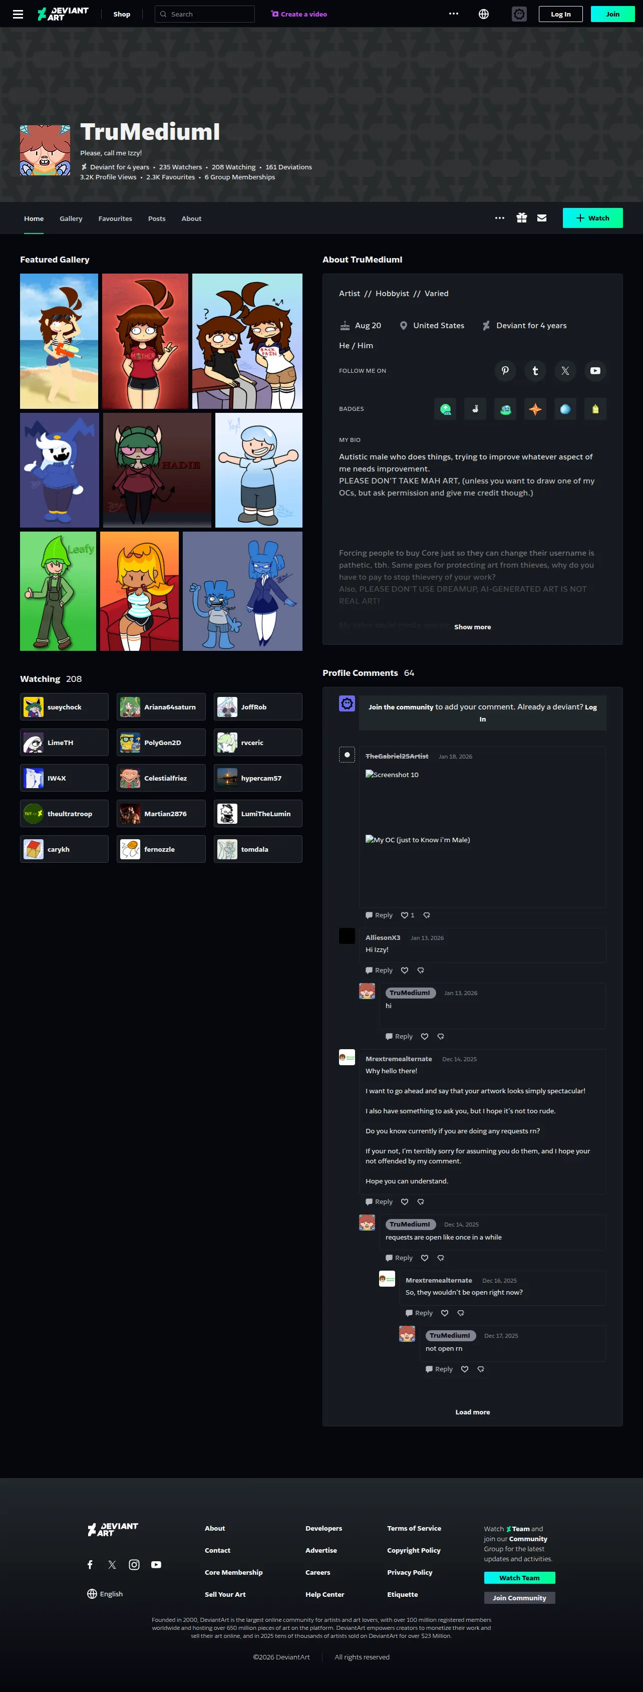Open the header more options ellipsis
Screen dimensions: 643x1692
pyautogui.click(x=453, y=14)
